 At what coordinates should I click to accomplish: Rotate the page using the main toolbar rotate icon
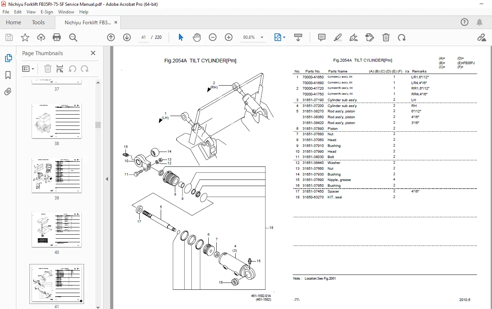(402, 37)
